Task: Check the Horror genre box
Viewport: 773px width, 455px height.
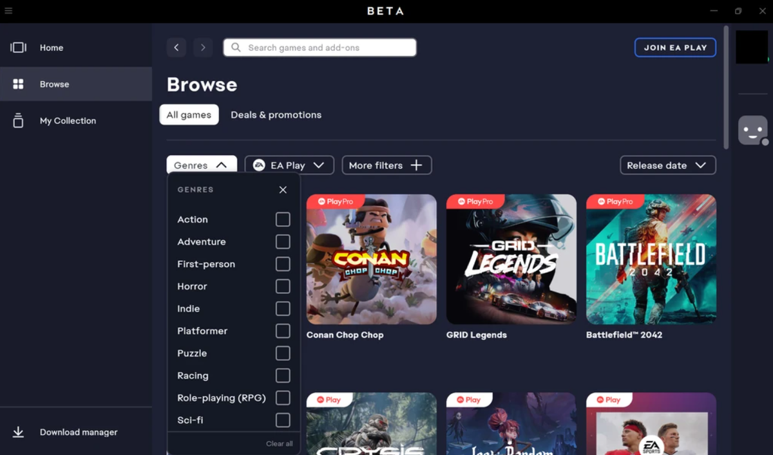Action: click(x=283, y=286)
